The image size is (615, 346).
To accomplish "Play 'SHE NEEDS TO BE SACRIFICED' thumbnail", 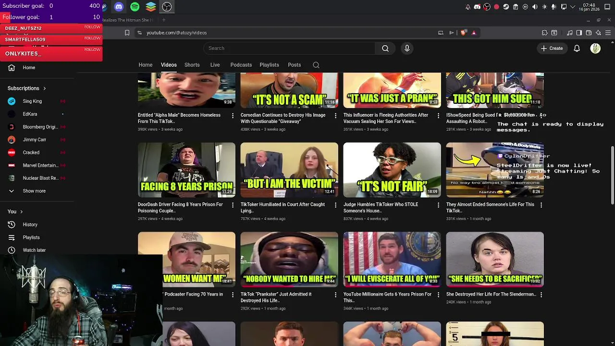I will click(x=495, y=259).
